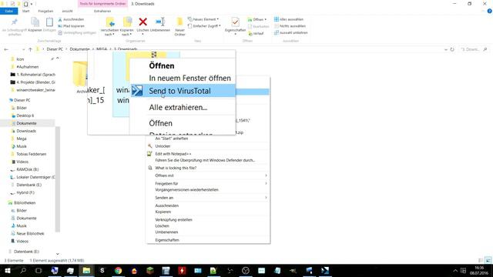Switch to the Start ribbon tab
Image resolution: width=493 pixels, height=277 pixels.
(25, 11)
